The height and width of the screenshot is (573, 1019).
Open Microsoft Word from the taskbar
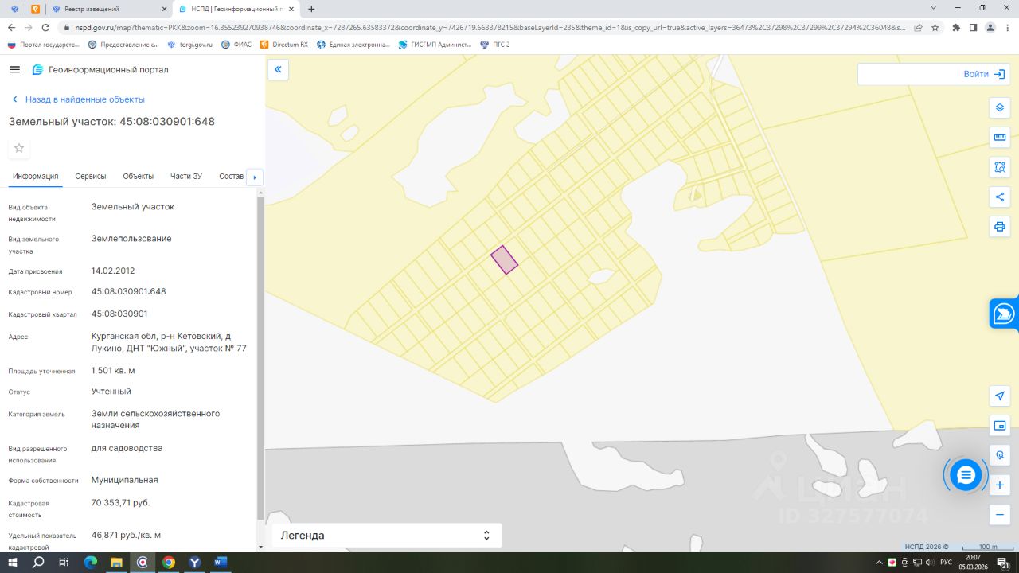221,563
